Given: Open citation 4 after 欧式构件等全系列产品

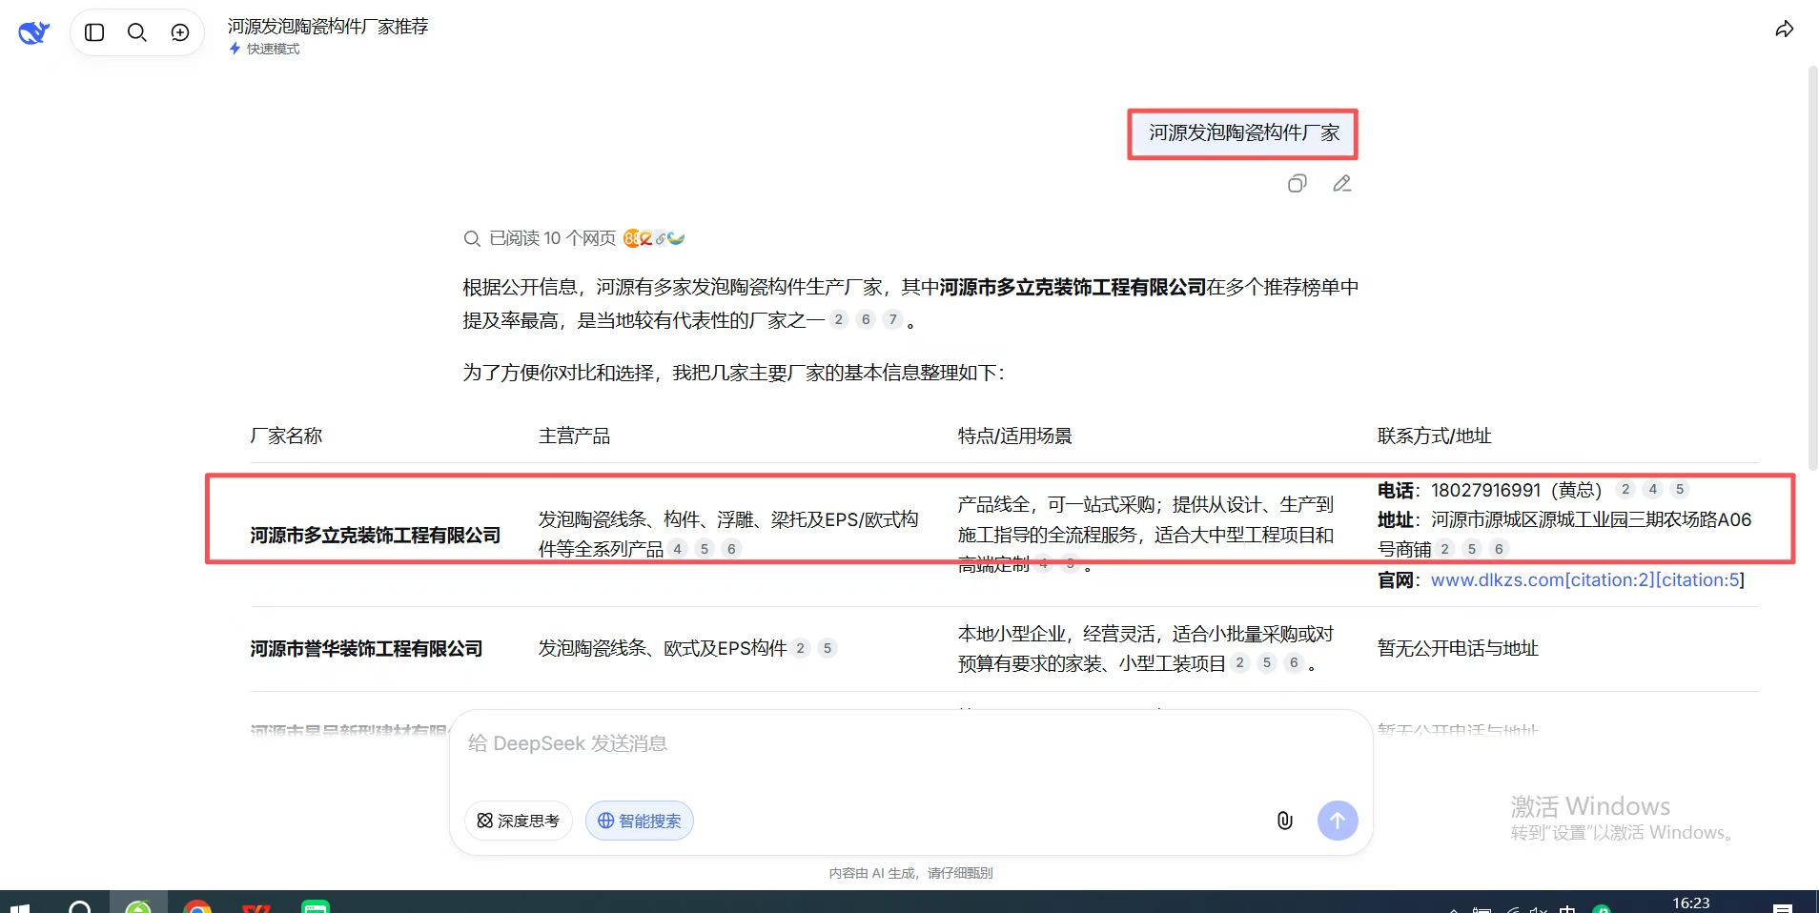Looking at the screenshot, I should (678, 549).
